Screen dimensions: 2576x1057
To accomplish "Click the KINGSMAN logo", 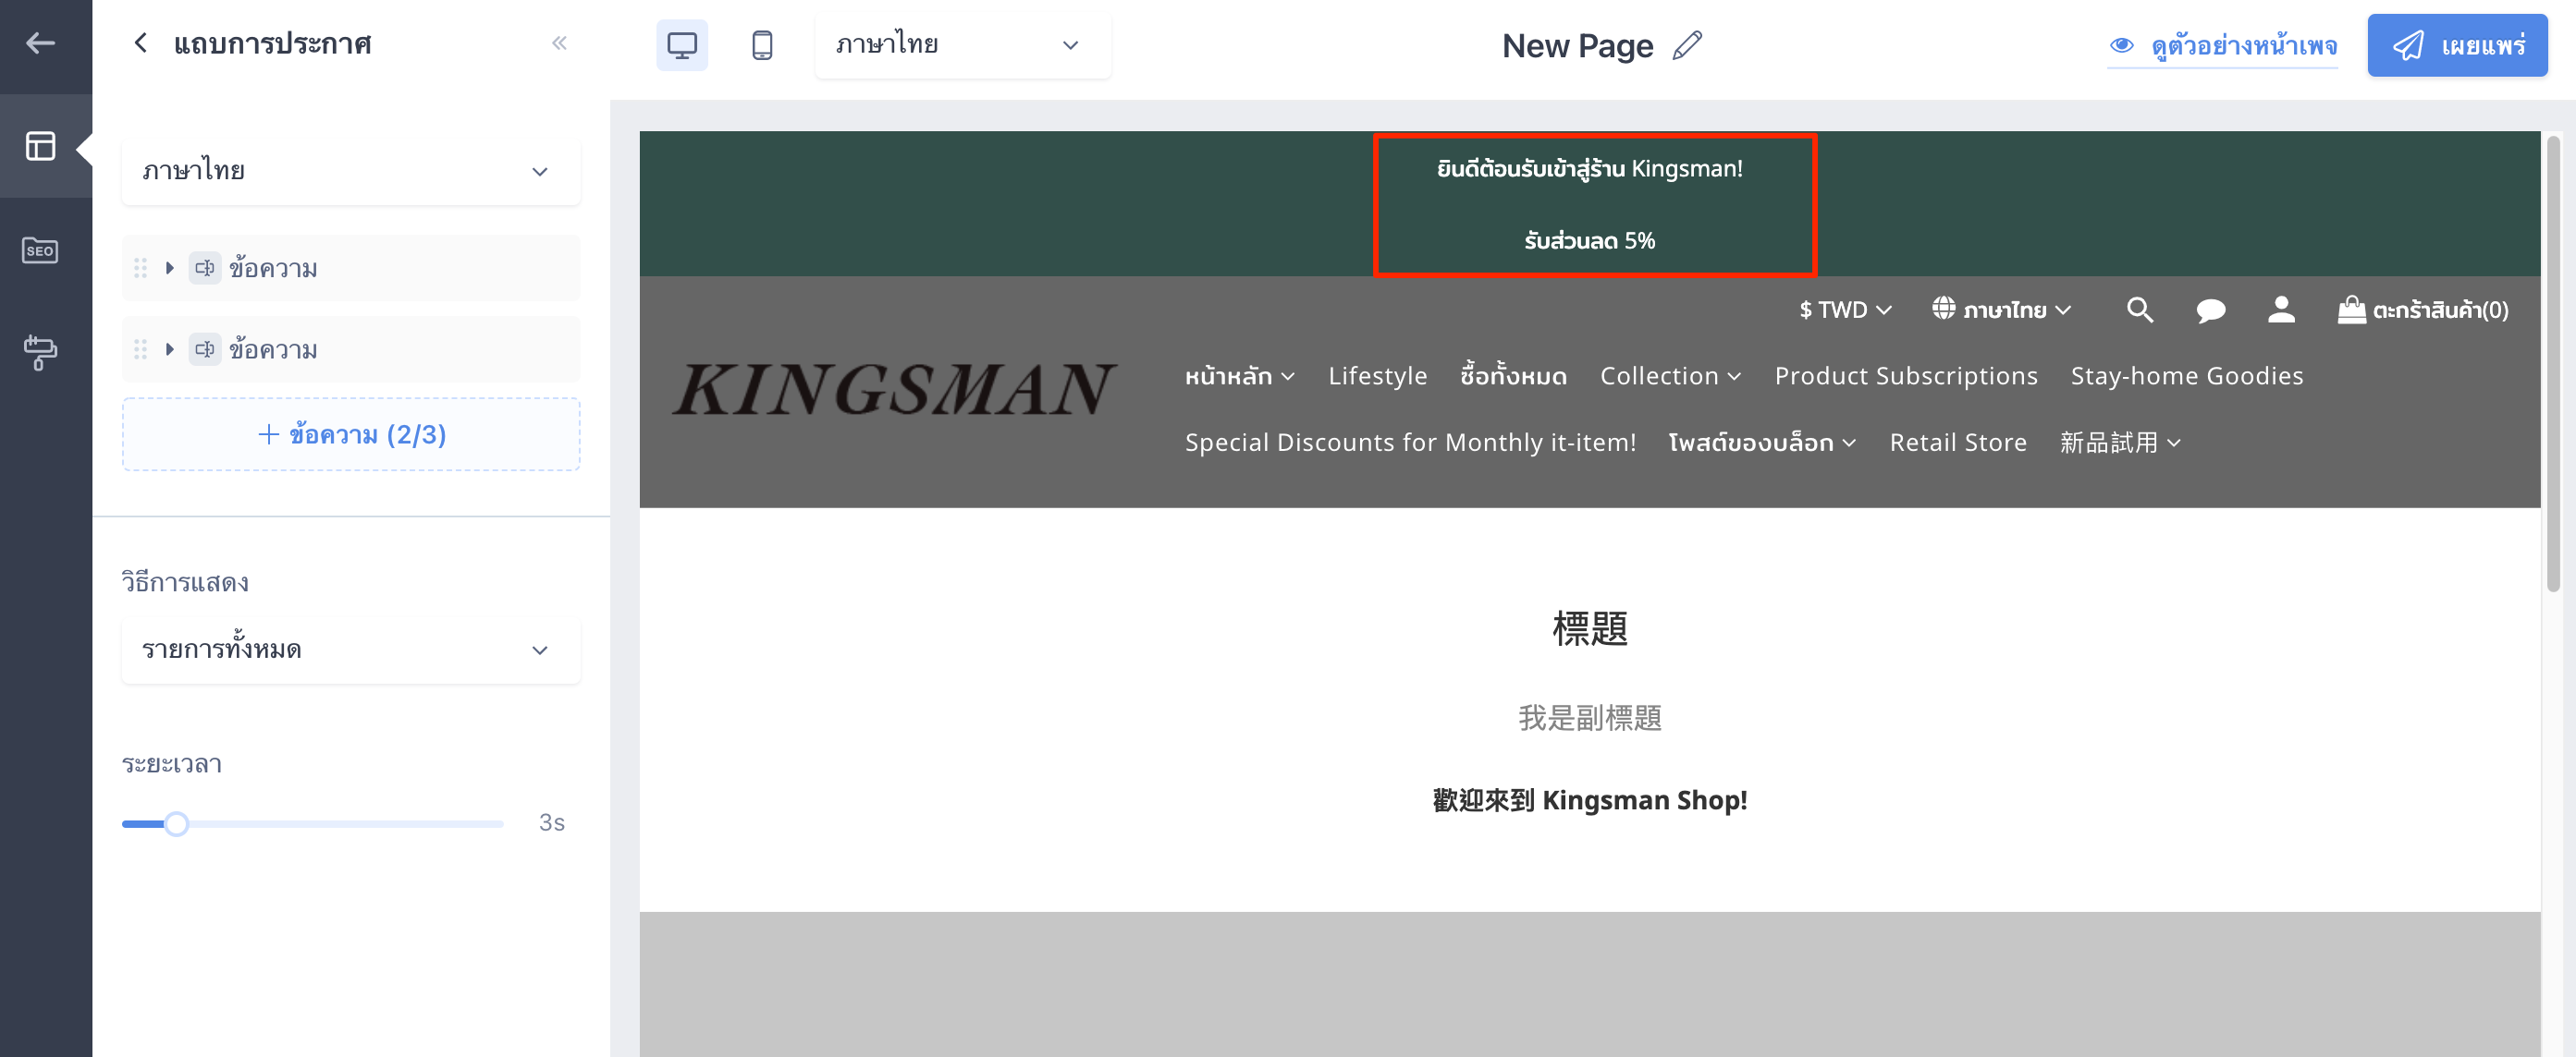I will pyautogui.click(x=895, y=390).
